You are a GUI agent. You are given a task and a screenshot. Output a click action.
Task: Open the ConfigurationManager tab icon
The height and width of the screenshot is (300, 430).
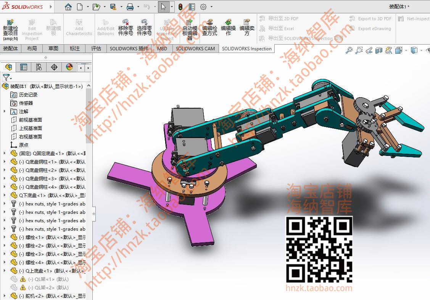[39, 67]
